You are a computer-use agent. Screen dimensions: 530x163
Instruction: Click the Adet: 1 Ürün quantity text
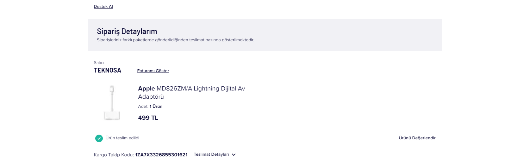[x=150, y=107]
